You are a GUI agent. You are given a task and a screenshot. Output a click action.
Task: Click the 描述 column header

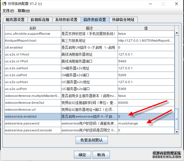point(89,28)
